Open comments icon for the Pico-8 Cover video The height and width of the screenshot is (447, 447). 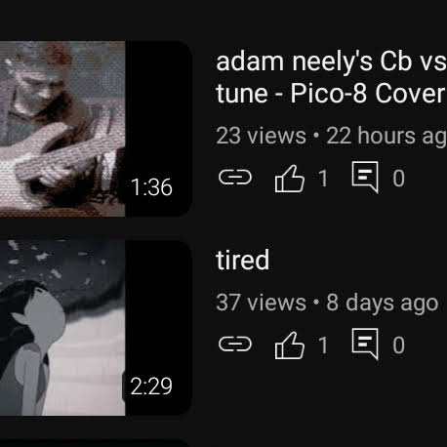point(365,177)
